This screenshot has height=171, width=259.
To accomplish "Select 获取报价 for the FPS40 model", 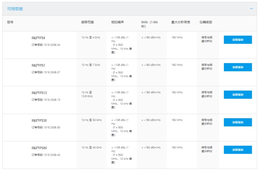I will (238, 150).
